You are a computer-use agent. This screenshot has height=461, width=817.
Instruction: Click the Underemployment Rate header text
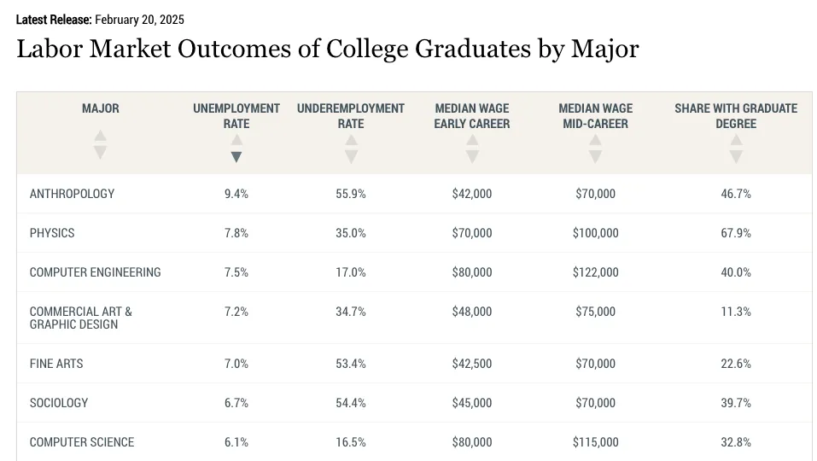tap(351, 116)
